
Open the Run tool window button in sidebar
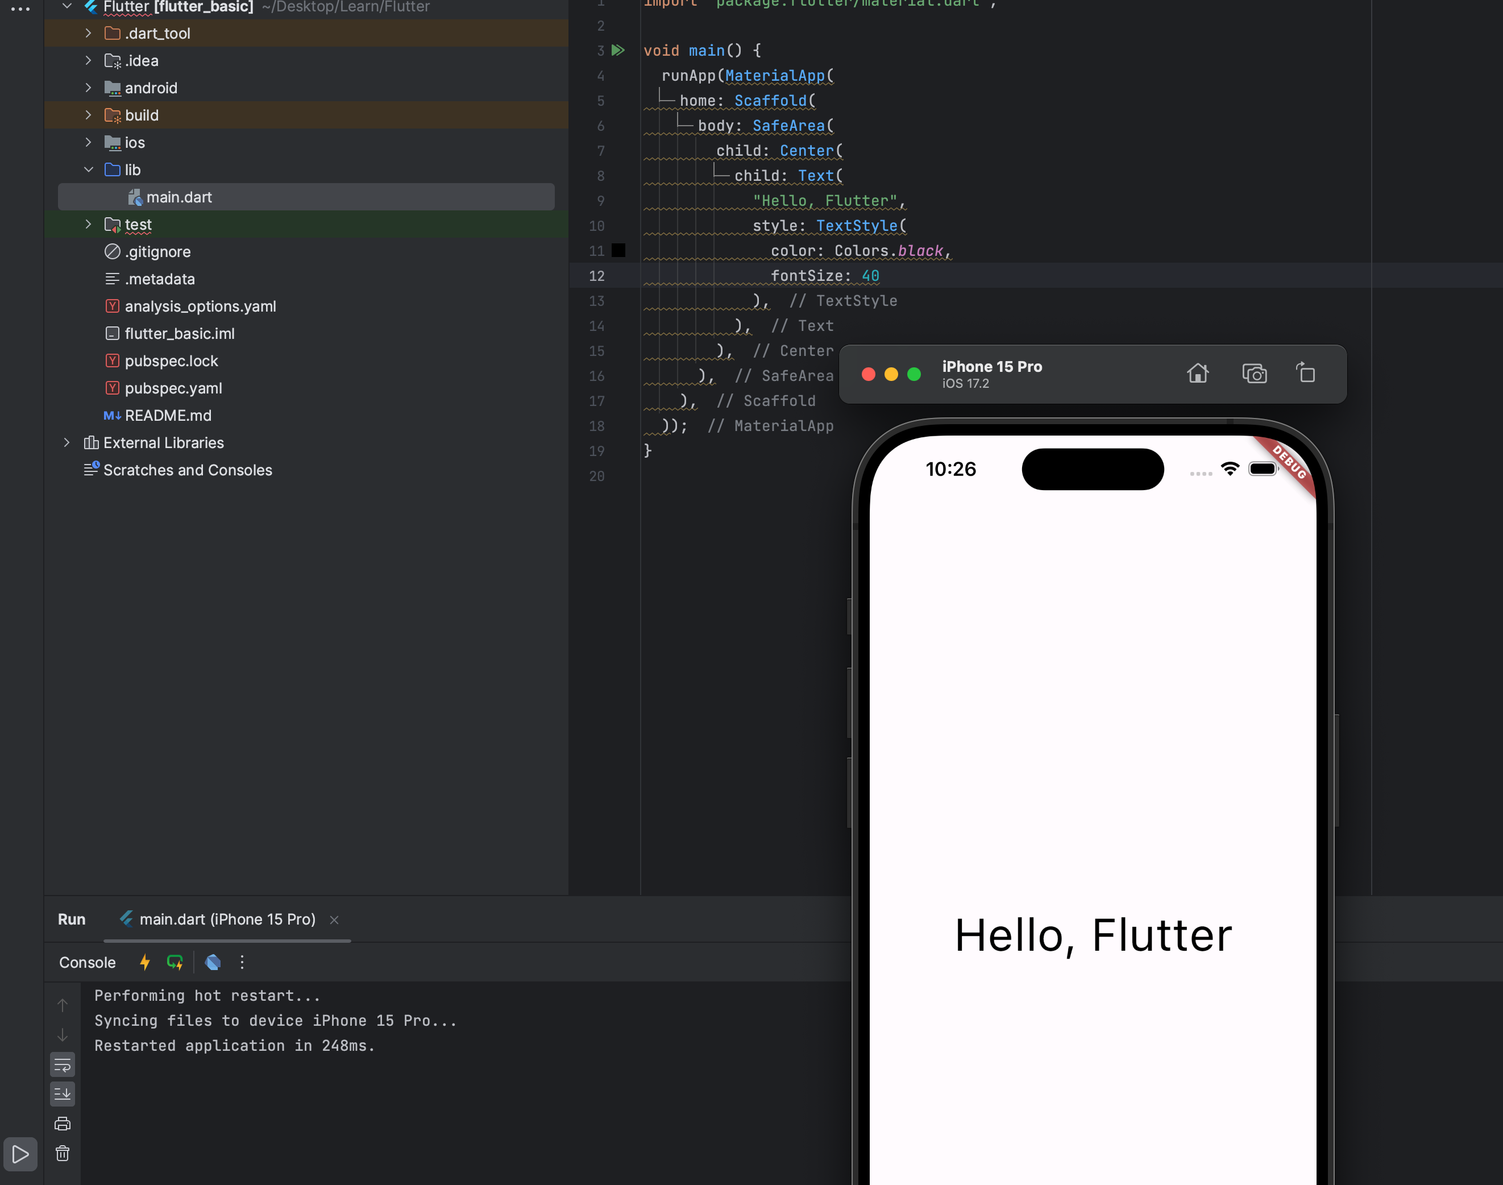tap(20, 1154)
